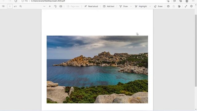This screenshot has width=197, height=111.
Task: Click the vertical scrollbar thumb
Action: click(x=196, y=51)
